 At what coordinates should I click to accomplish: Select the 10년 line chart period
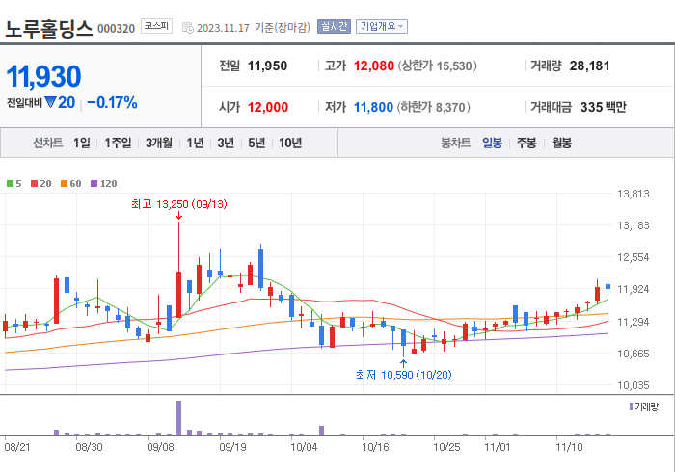290,143
